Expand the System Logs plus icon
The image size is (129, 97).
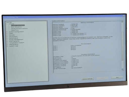pos(7,46)
